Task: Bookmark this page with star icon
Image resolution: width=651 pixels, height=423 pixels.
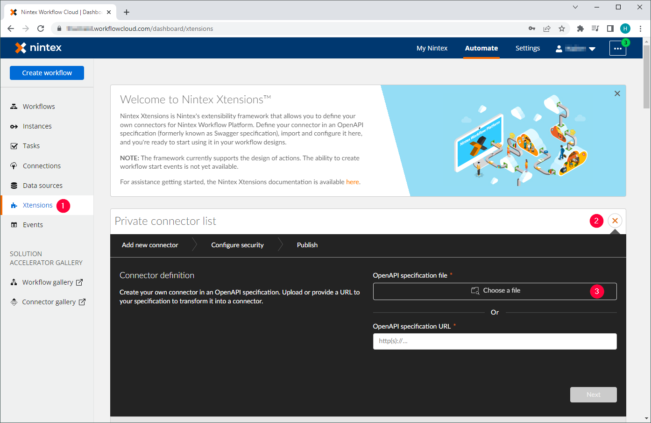Action: (x=562, y=29)
